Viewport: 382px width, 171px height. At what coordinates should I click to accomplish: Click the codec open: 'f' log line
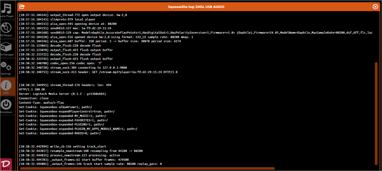(x=61, y=63)
